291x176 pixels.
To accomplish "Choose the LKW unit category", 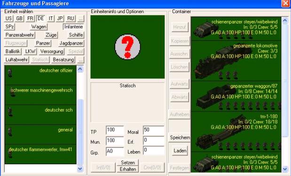I will tap(30, 51).
